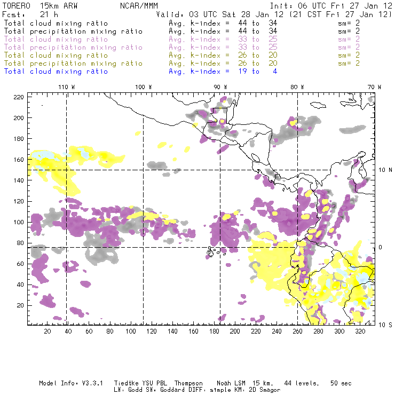Click the '70 W' longitude label
The image size is (395, 395).
click(x=374, y=87)
